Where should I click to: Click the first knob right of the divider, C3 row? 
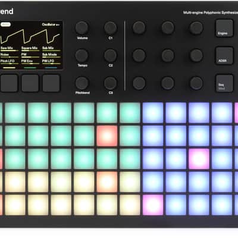(139, 83)
